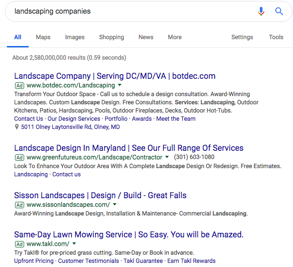Click the Ad badge next to www.takl.com
This screenshot has width=293, height=267.
[x=20, y=244]
